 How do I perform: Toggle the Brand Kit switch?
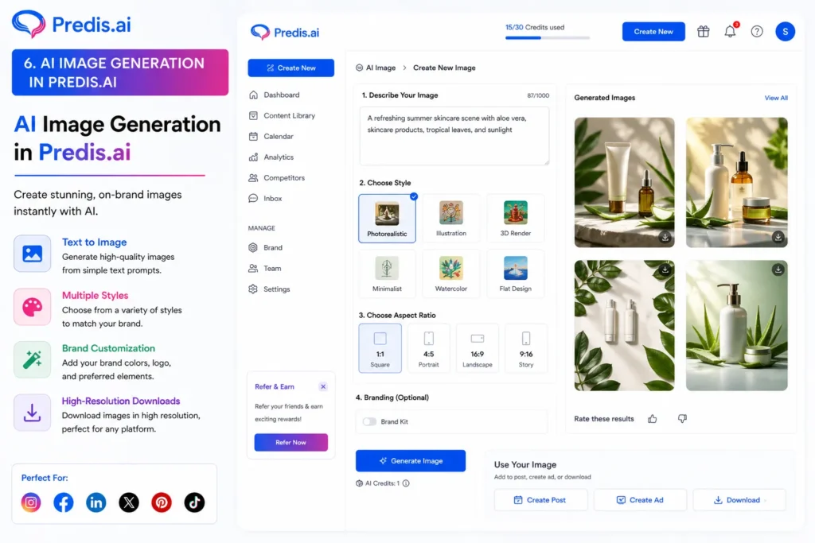(369, 421)
